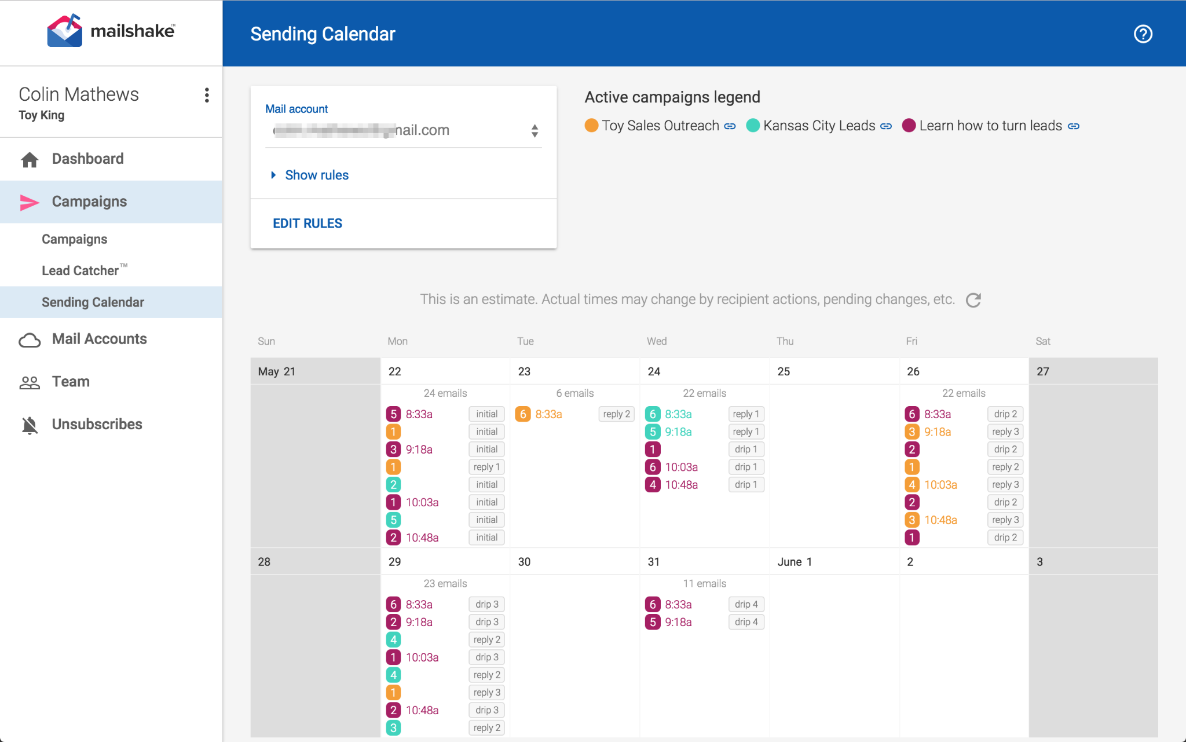This screenshot has height=742, width=1186.
Task: Select Sending Calendar menu item
Action: (x=92, y=301)
